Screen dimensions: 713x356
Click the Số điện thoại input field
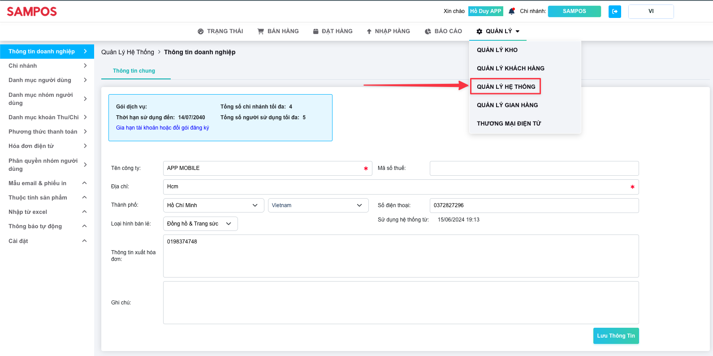point(534,205)
